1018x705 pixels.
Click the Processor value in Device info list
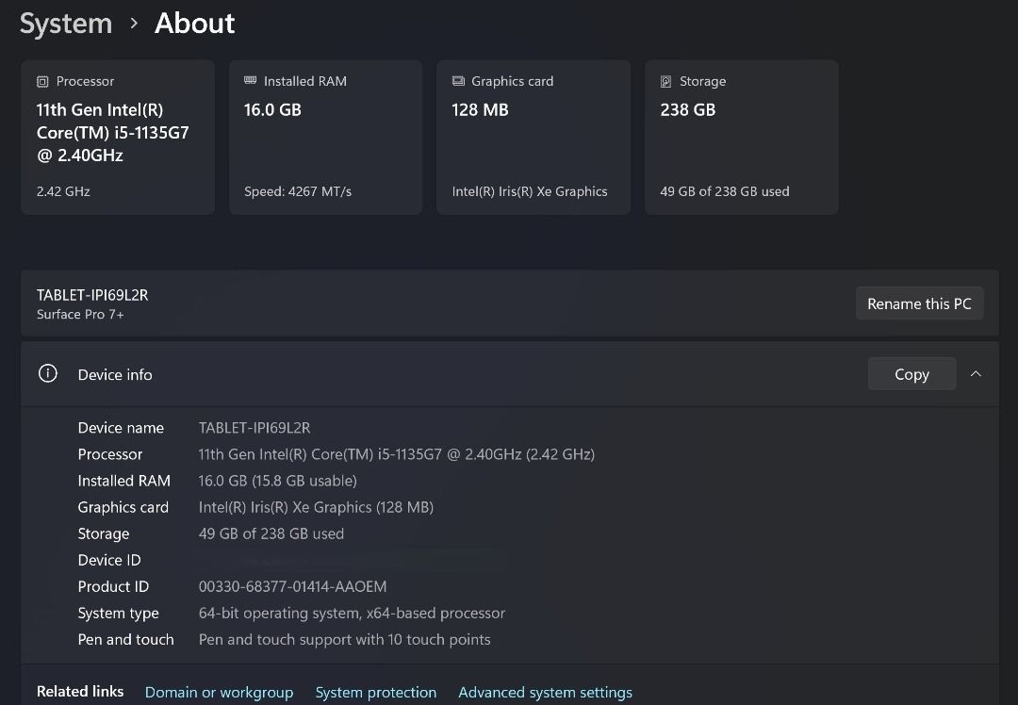(x=397, y=454)
